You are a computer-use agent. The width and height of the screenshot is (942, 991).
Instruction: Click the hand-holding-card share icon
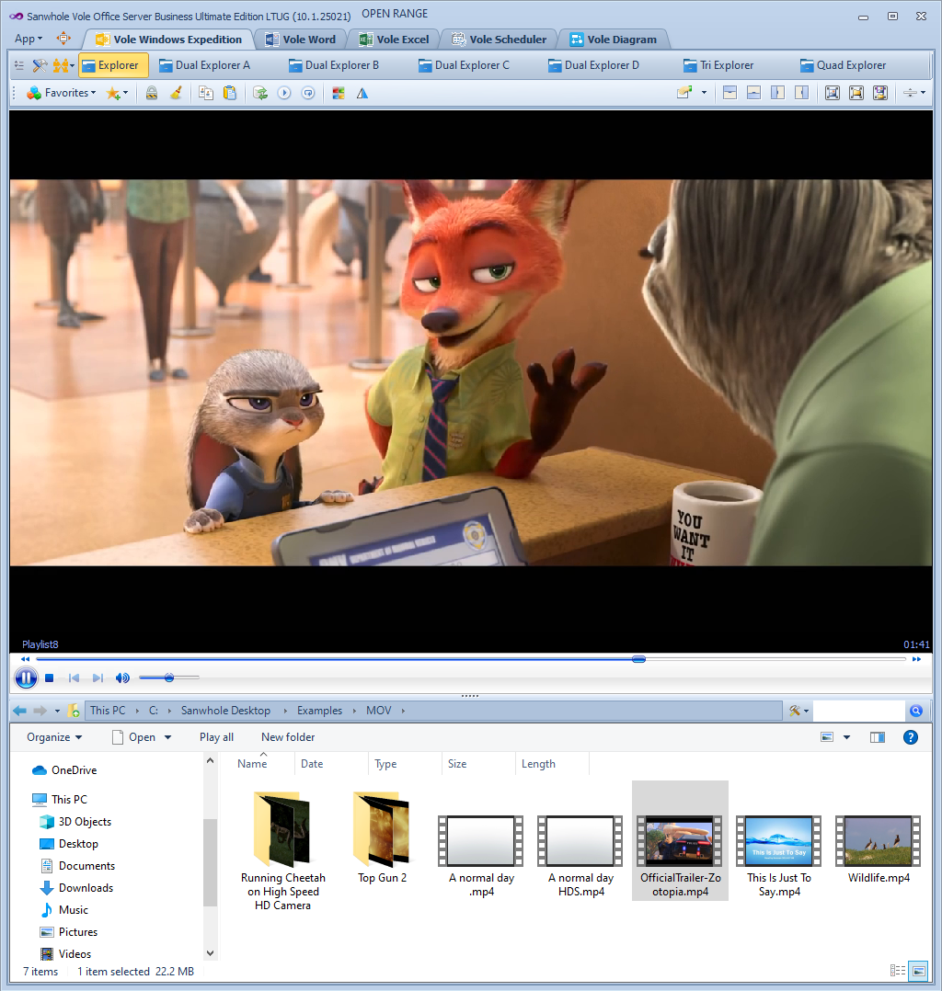click(x=684, y=93)
